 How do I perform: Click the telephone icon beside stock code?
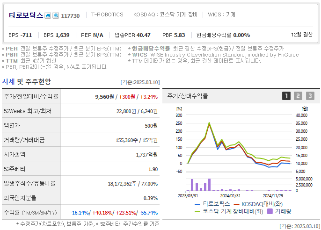pyautogui.click(x=56, y=15)
